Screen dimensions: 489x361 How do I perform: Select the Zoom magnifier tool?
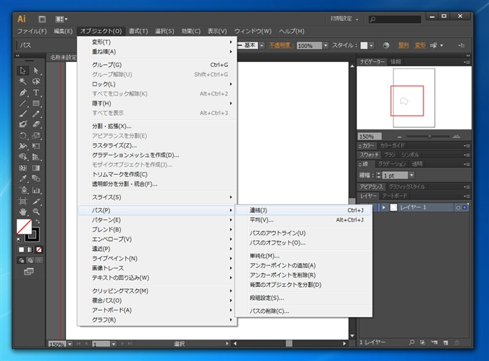tap(36, 212)
